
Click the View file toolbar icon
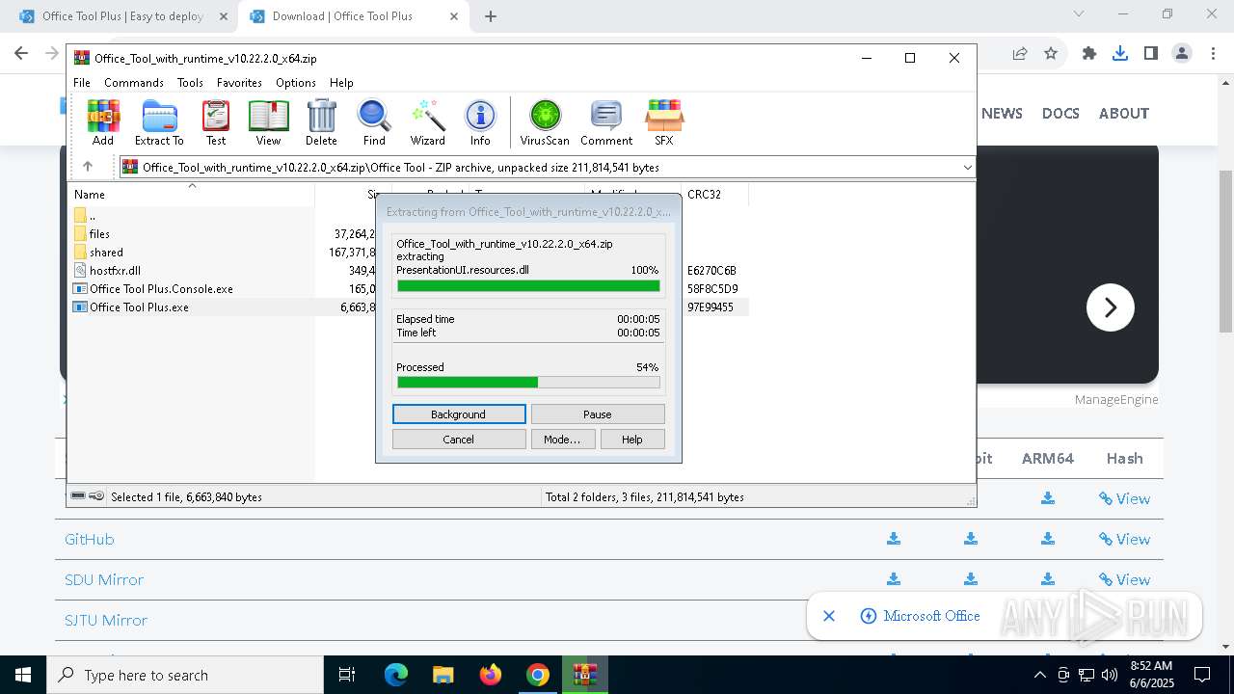click(x=268, y=122)
